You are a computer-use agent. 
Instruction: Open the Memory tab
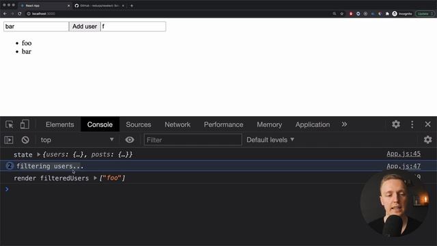pos(269,124)
